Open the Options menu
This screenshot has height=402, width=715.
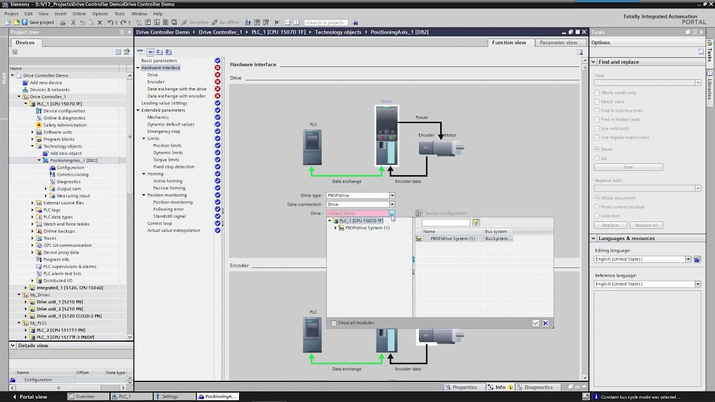(x=100, y=13)
